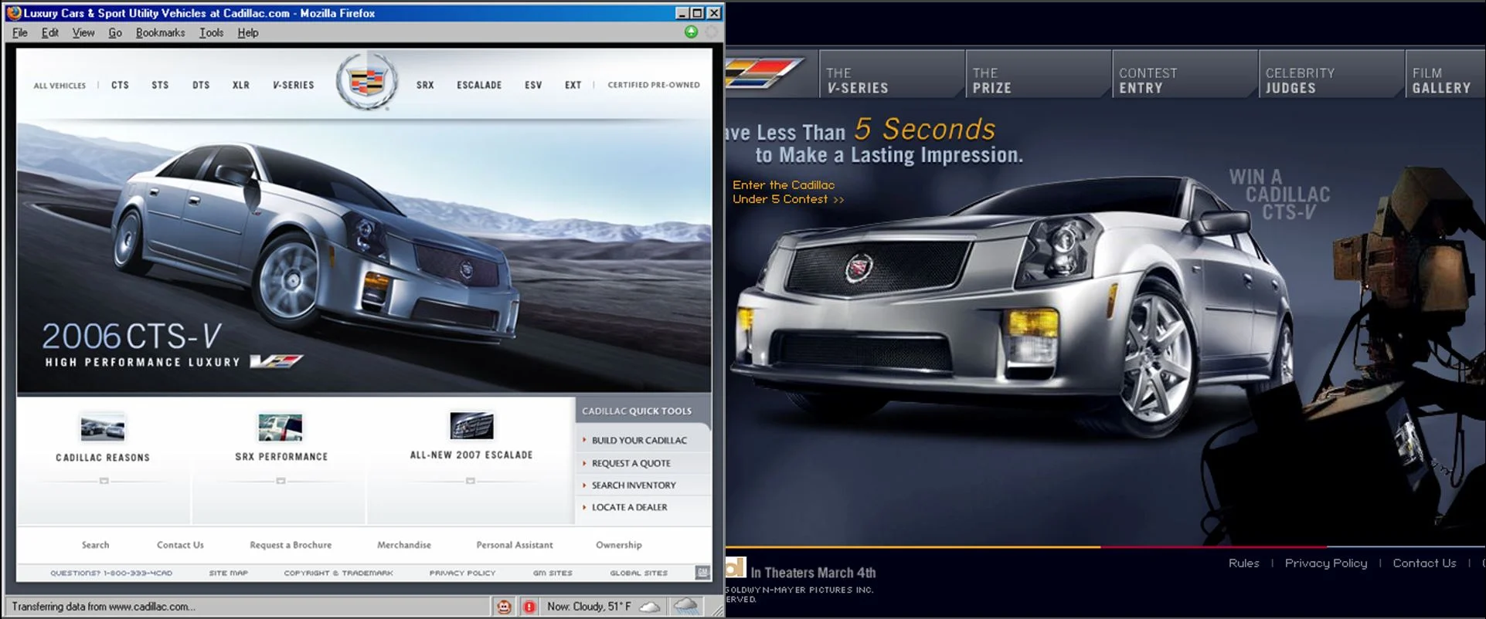Click Build Your Cadillac quick tool
This screenshot has width=1486, height=619.
[639, 440]
